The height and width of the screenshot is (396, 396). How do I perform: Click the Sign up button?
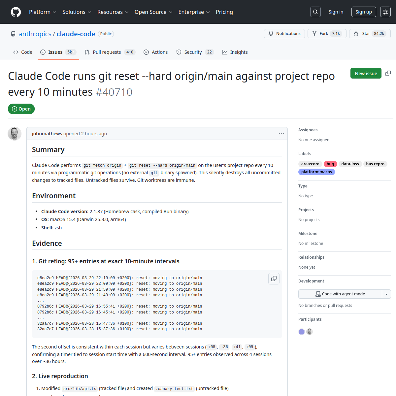click(x=364, y=12)
